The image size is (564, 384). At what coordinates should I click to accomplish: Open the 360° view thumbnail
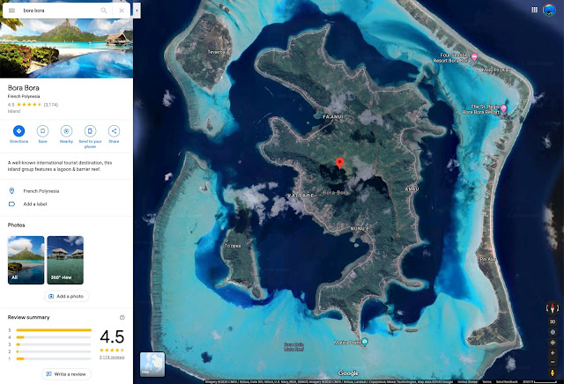click(65, 260)
